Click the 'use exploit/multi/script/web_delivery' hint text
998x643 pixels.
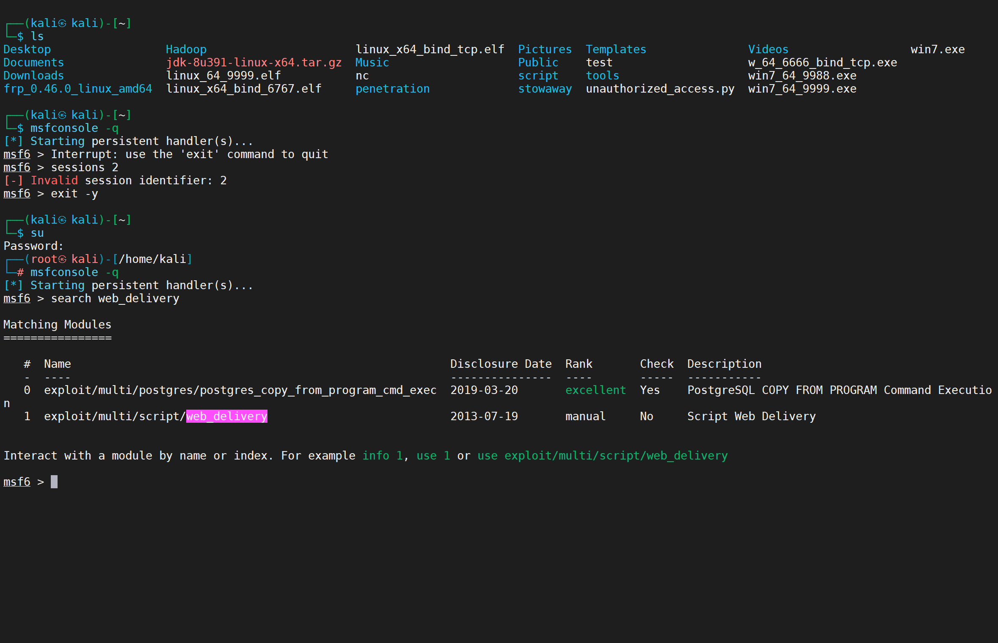[x=602, y=456]
